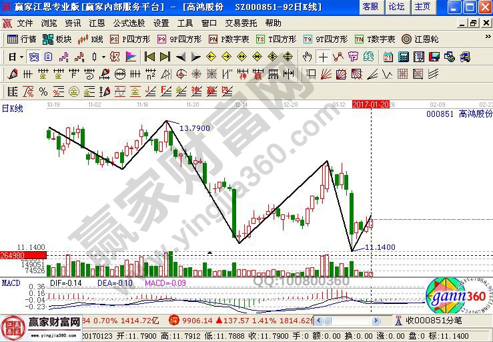The height and width of the screenshot is (342, 493).
Task: Click the 主页 homepage button
Action: click(x=422, y=7)
